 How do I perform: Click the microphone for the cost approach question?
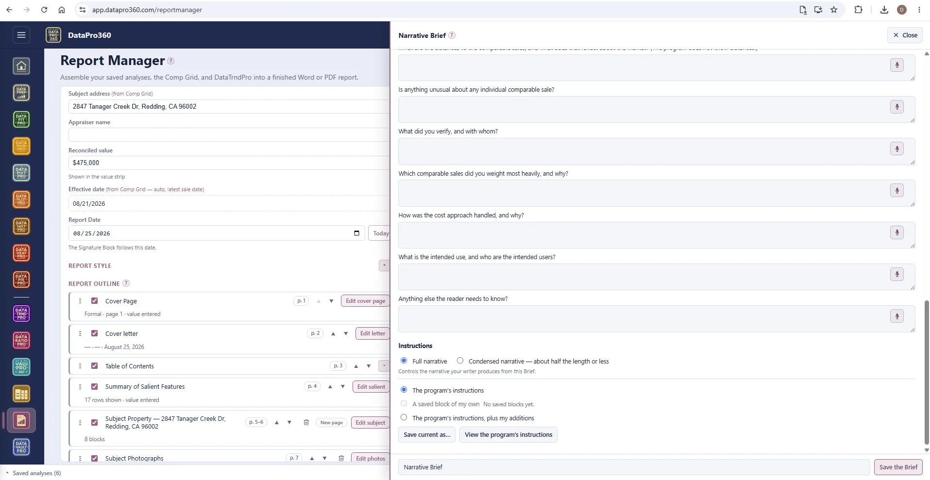click(897, 232)
